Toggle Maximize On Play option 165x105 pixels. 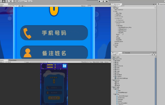coord(87,62)
